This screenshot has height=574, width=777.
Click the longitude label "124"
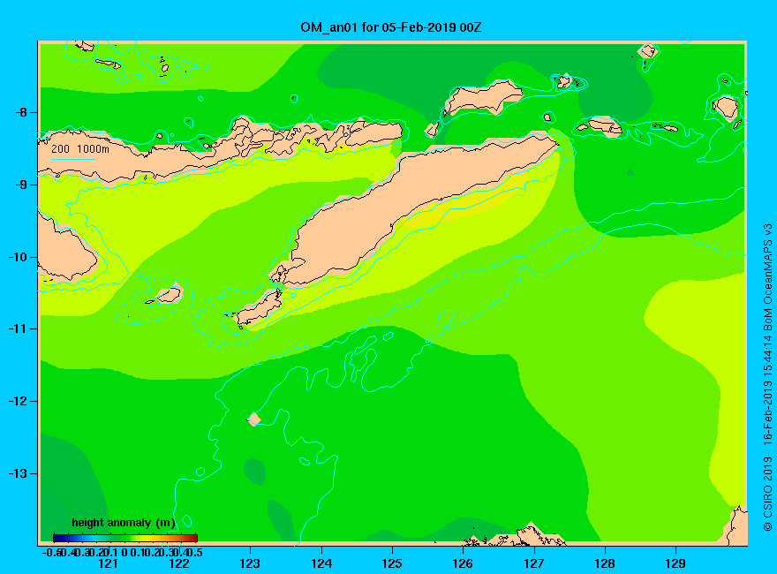coord(321,563)
